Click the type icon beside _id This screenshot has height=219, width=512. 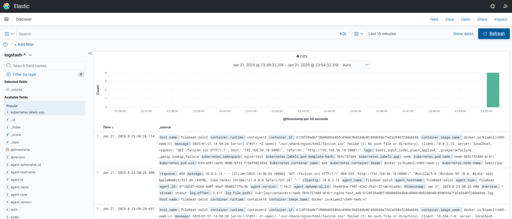click(8, 120)
